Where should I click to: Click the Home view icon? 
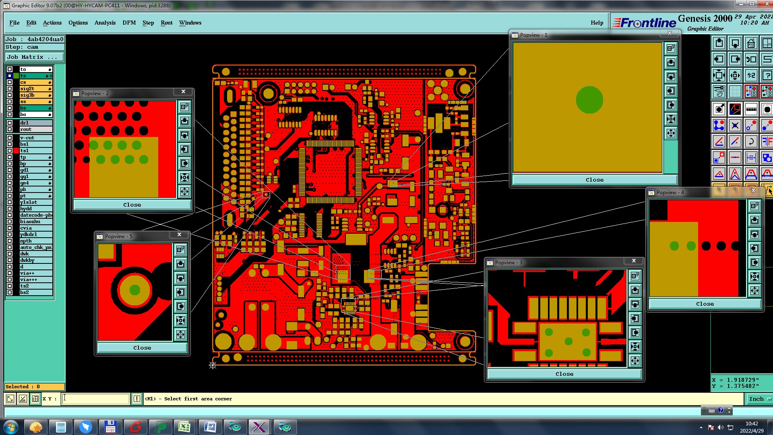coord(751,43)
